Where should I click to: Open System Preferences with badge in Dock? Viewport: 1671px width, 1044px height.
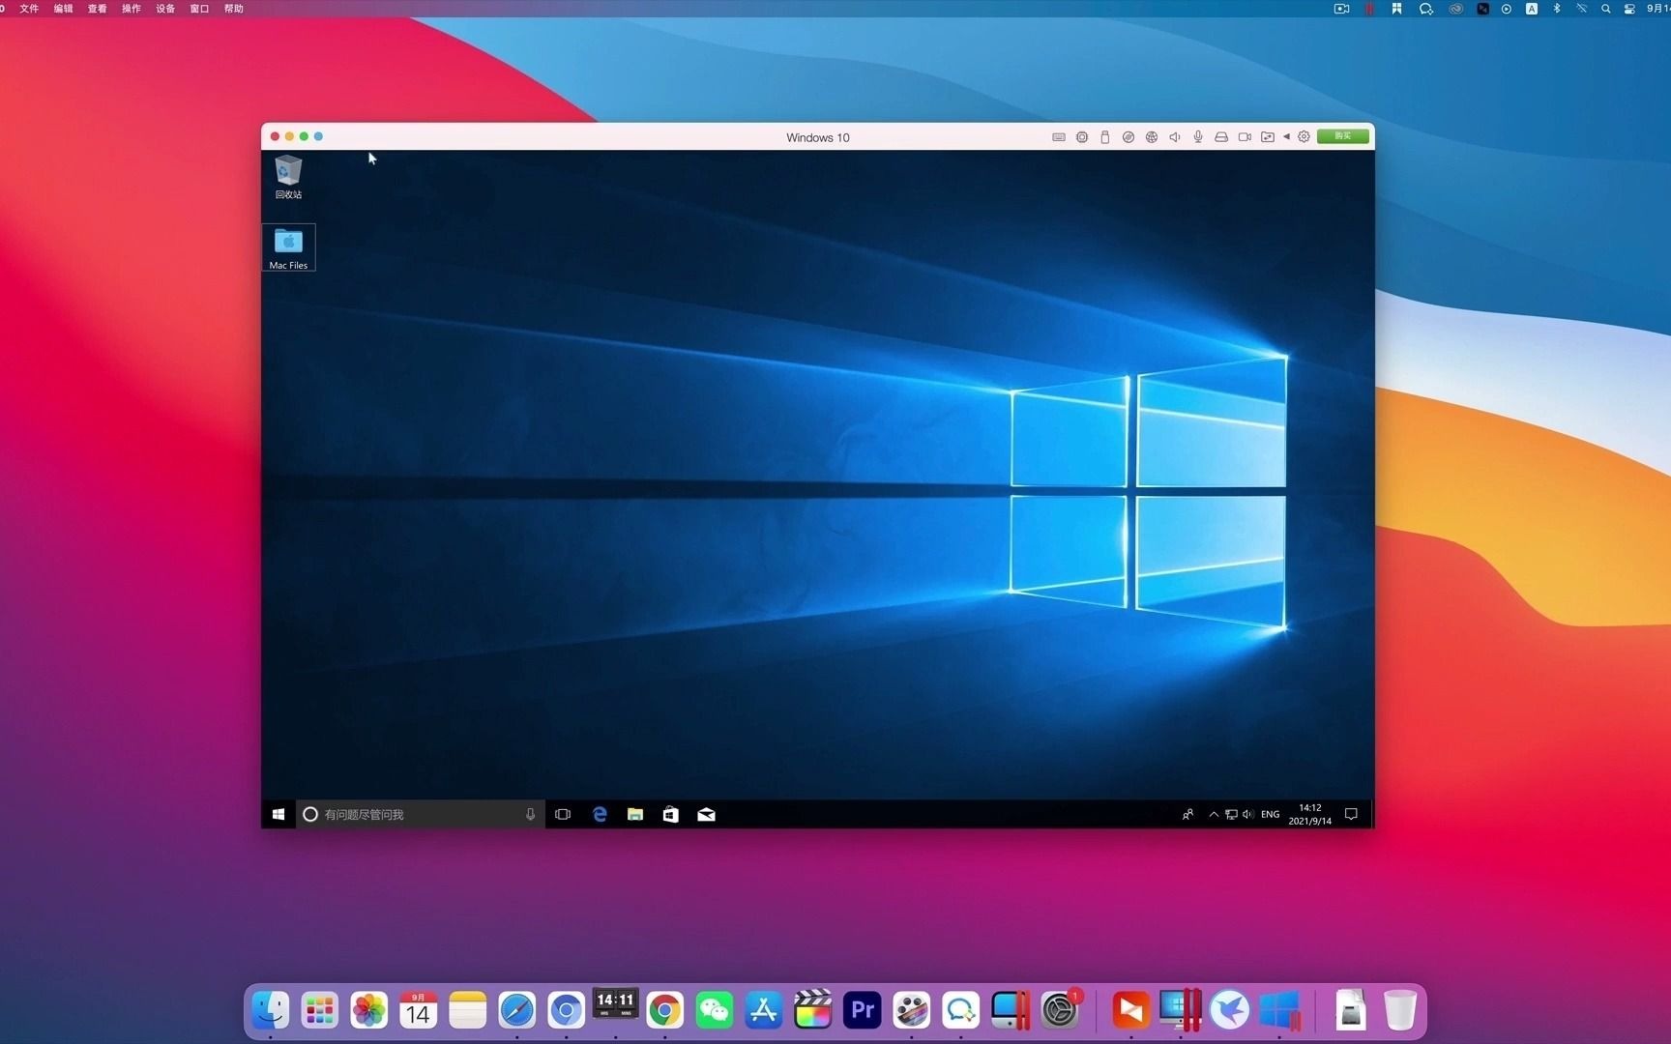coord(1061,1010)
